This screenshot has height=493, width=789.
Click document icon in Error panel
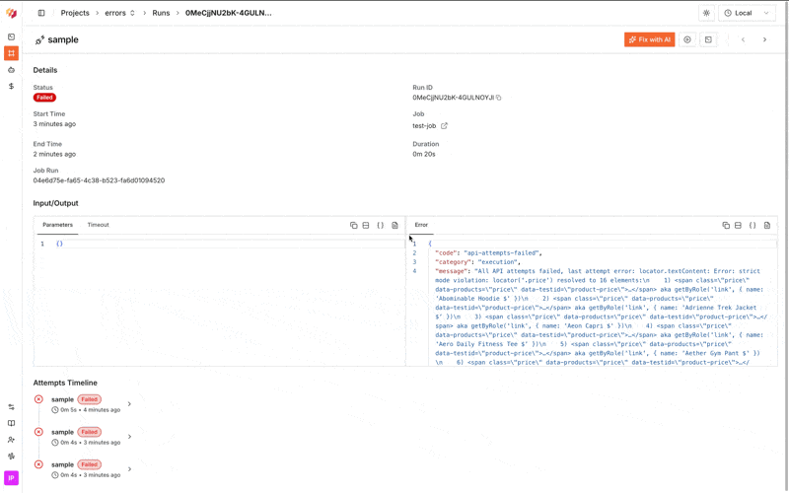[767, 226]
